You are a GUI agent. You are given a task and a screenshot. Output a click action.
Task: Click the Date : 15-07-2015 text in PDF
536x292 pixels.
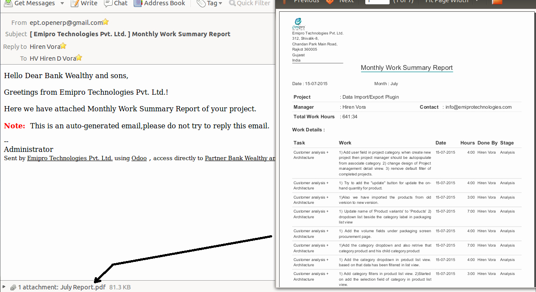pyautogui.click(x=310, y=83)
